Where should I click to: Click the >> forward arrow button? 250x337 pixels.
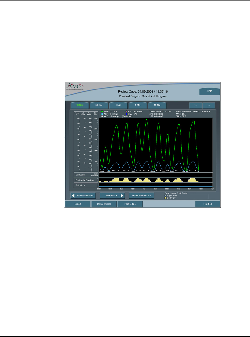[209, 106]
